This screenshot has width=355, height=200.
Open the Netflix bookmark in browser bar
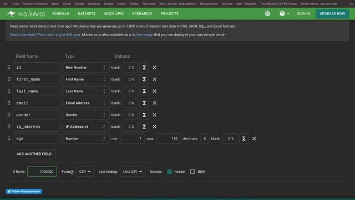click(121, 4)
